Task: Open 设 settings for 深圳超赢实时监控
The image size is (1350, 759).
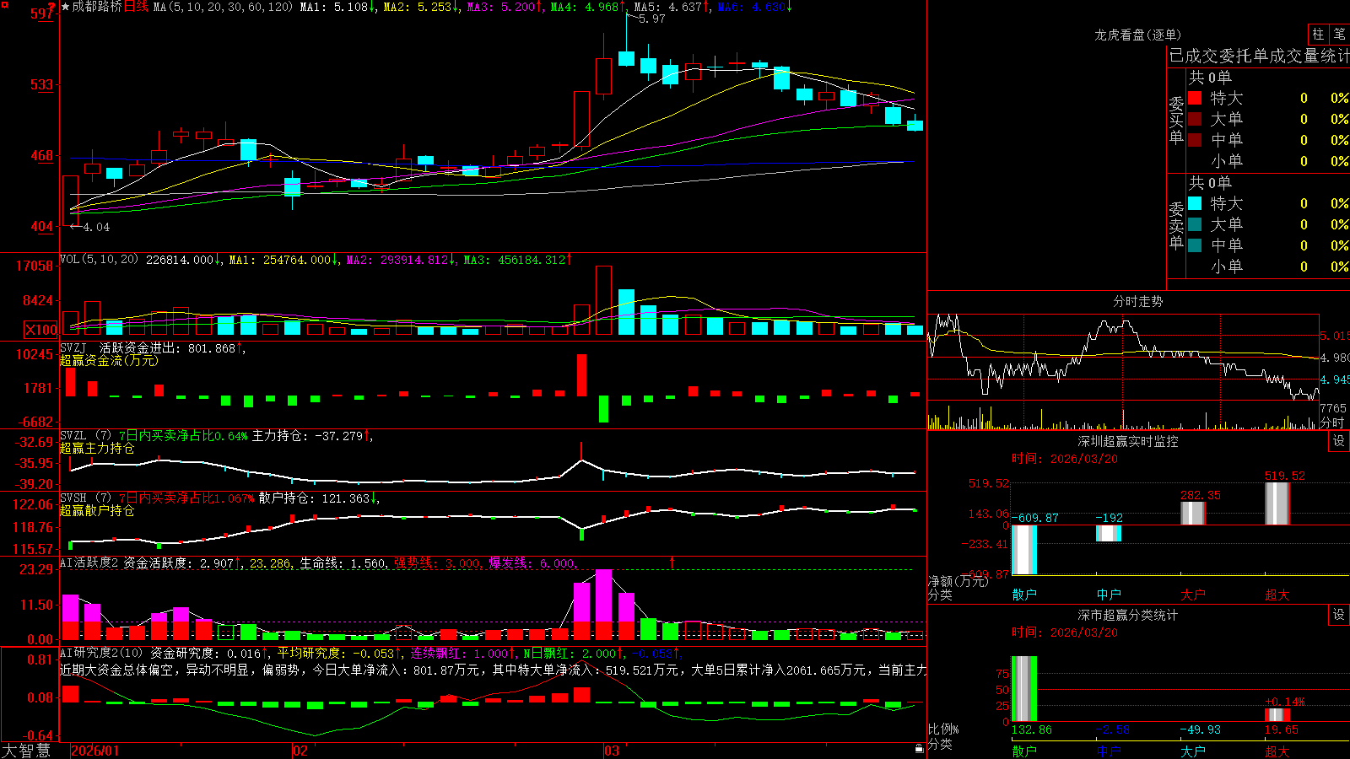Action: coord(1339,441)
